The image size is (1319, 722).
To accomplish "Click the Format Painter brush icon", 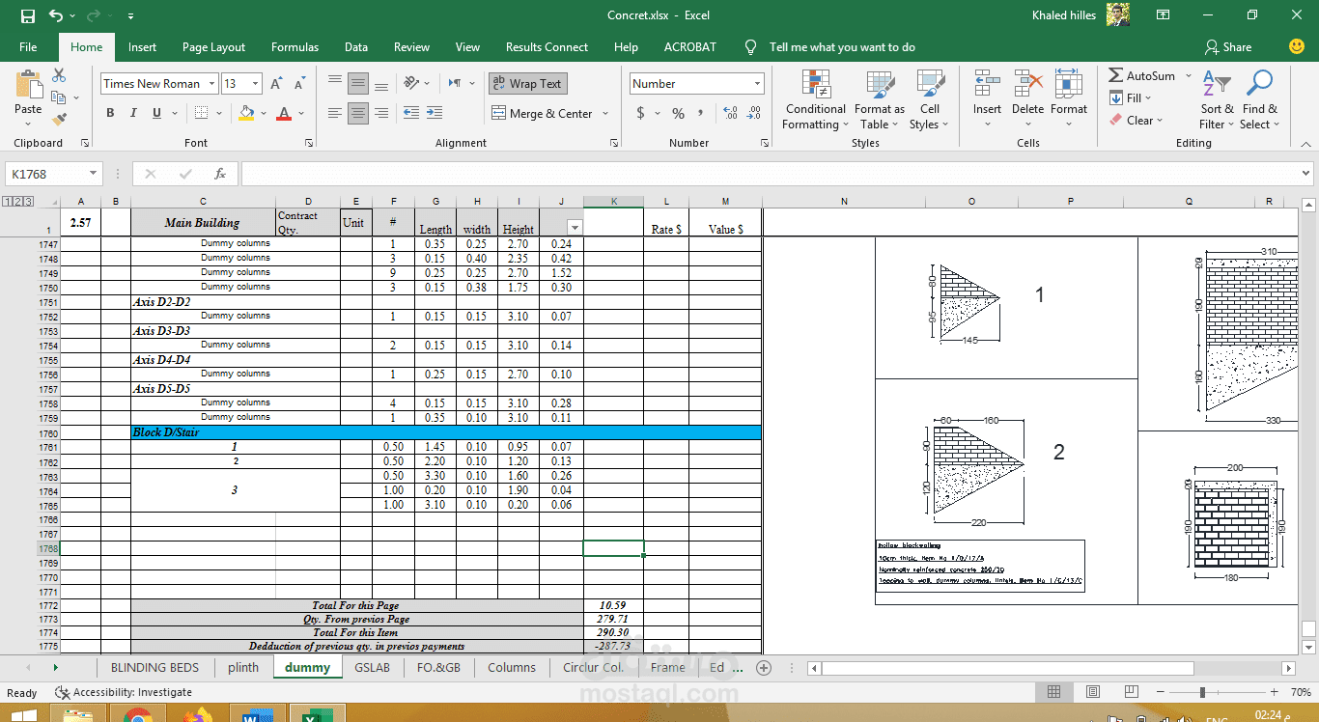I will point(59,120).
